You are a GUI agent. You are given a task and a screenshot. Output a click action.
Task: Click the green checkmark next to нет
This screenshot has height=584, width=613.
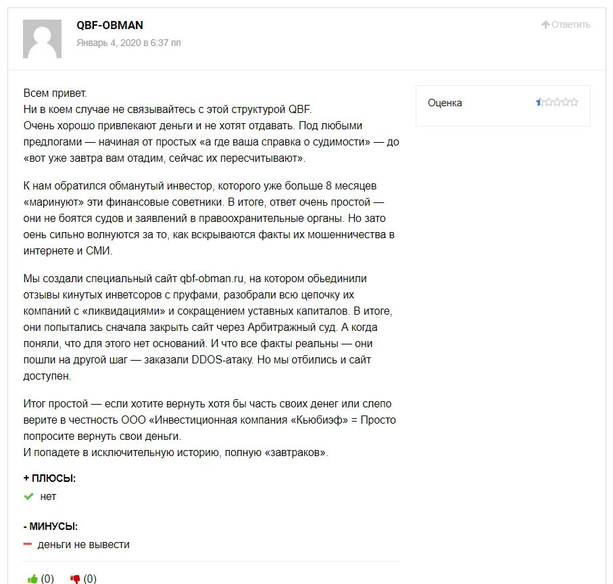28,497
